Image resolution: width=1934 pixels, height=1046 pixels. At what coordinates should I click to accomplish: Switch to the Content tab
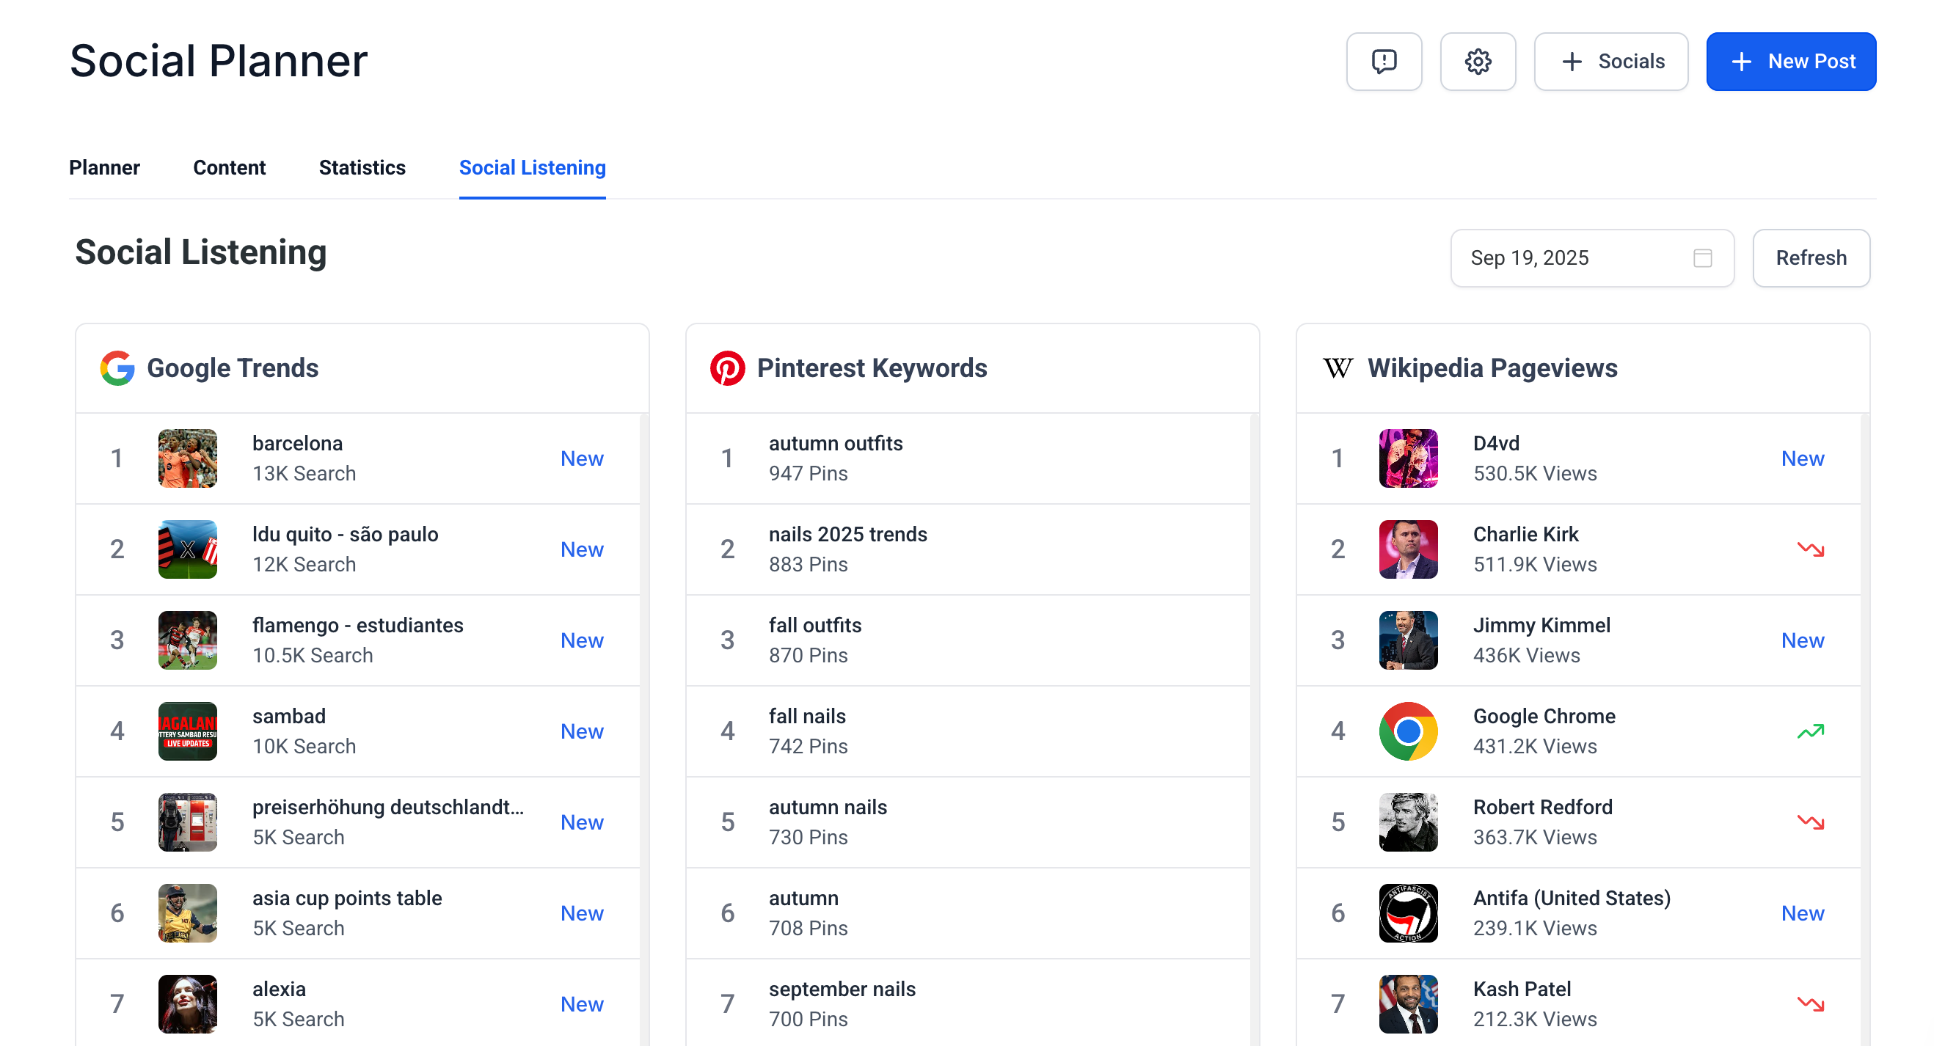point(229,167)
